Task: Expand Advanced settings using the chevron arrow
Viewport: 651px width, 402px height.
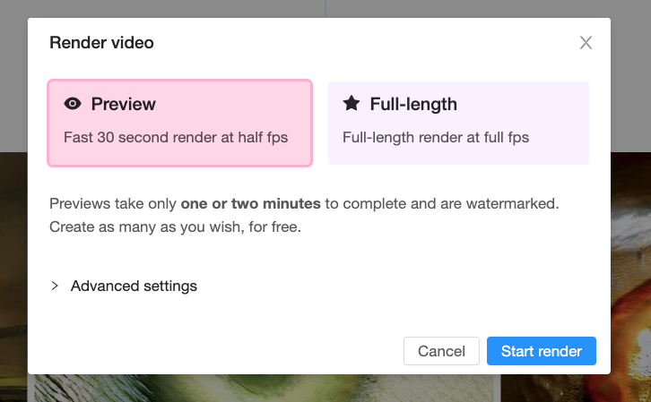Action: point(55,286)
